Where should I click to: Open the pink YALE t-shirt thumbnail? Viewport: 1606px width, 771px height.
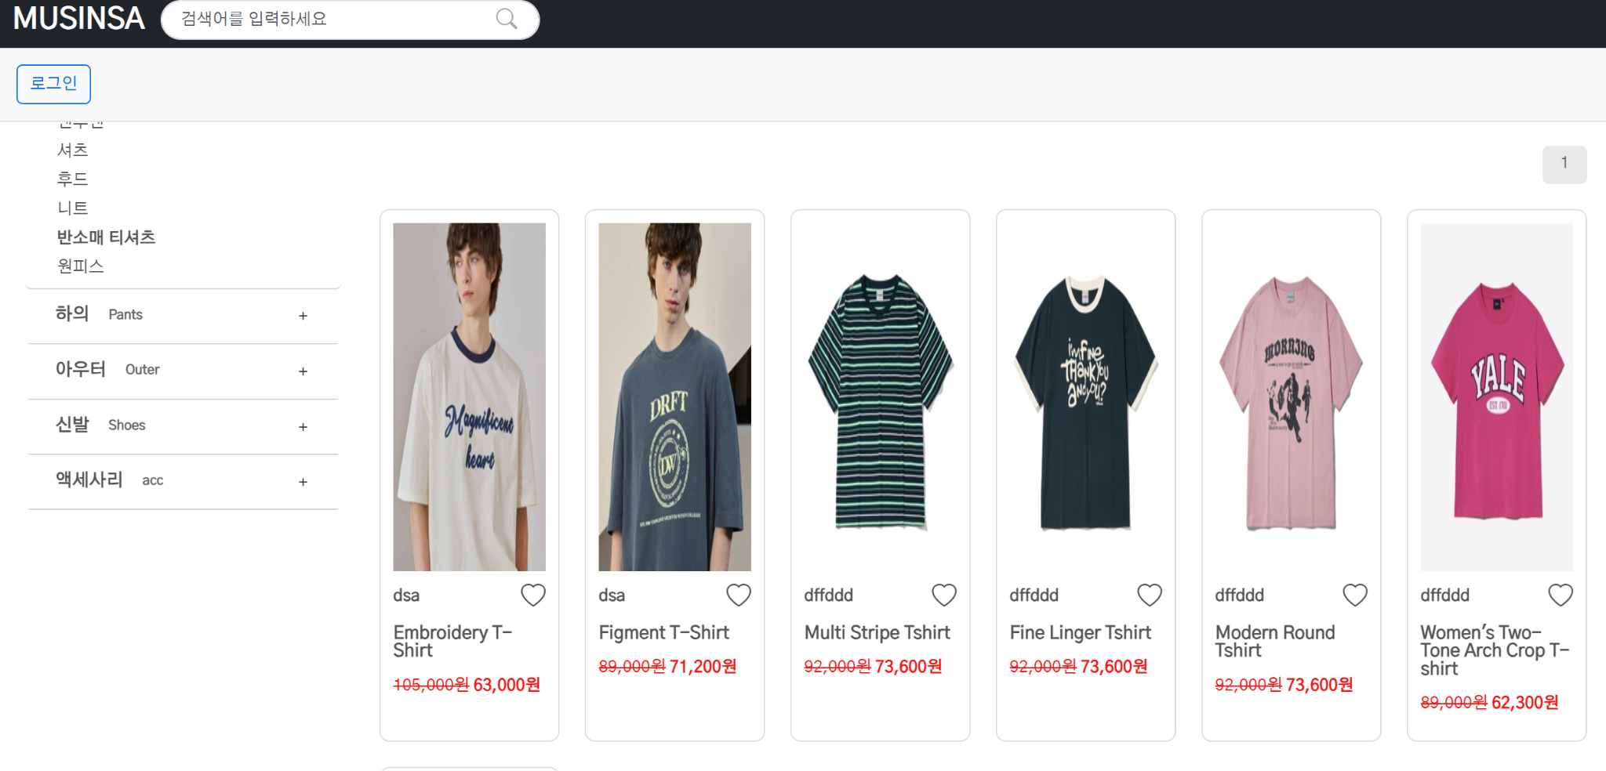click(1496, 396)
